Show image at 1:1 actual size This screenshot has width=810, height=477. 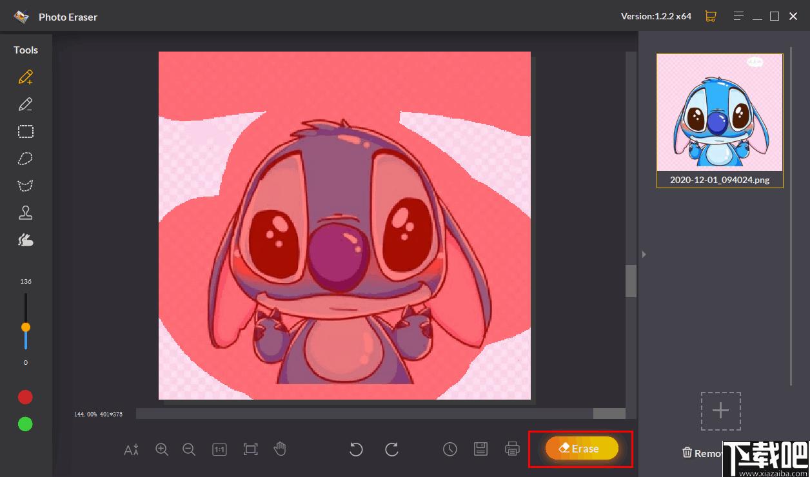coord(219,449)
